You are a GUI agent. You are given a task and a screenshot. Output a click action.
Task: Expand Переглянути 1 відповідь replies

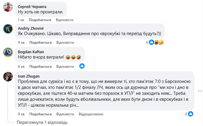click(x=42, y=122)
